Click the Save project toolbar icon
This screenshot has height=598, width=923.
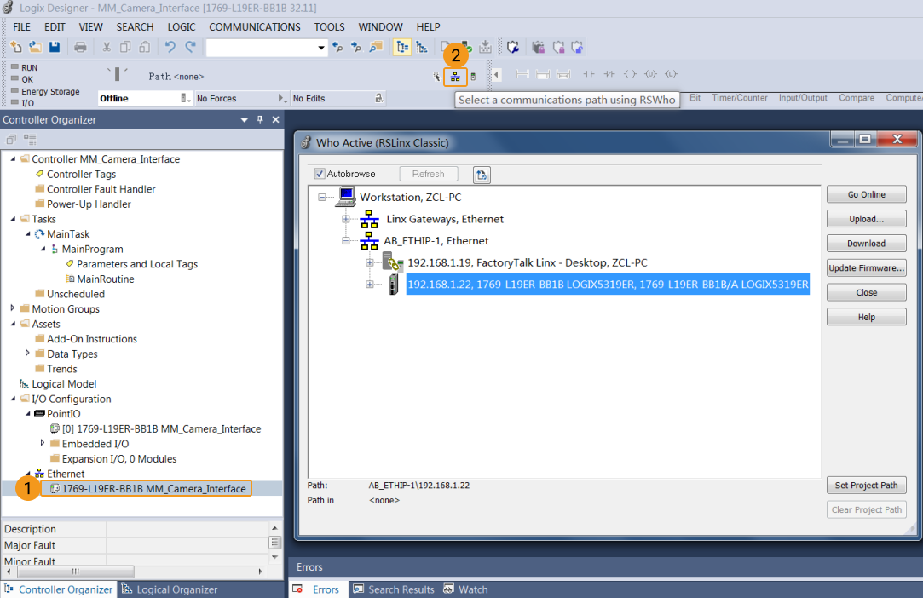(x=54, y=48)
